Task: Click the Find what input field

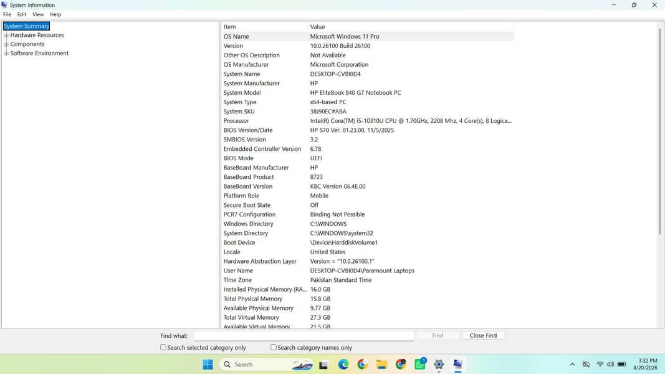Action: (x=304, y=335)
